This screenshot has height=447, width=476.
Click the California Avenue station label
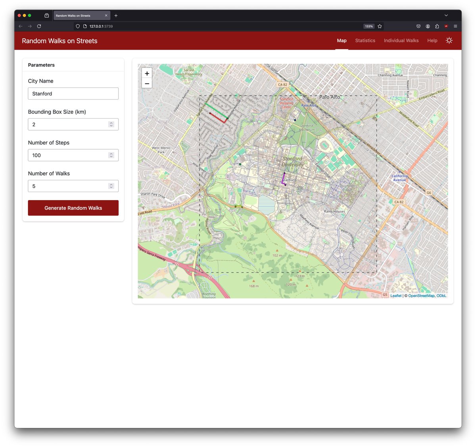tap(399, 178)
